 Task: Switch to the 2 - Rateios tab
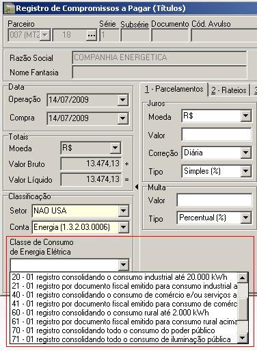click(x=229, y=90)
